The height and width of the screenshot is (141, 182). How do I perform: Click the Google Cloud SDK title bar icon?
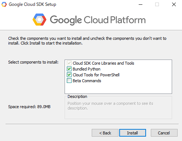(x=4, y=4)
